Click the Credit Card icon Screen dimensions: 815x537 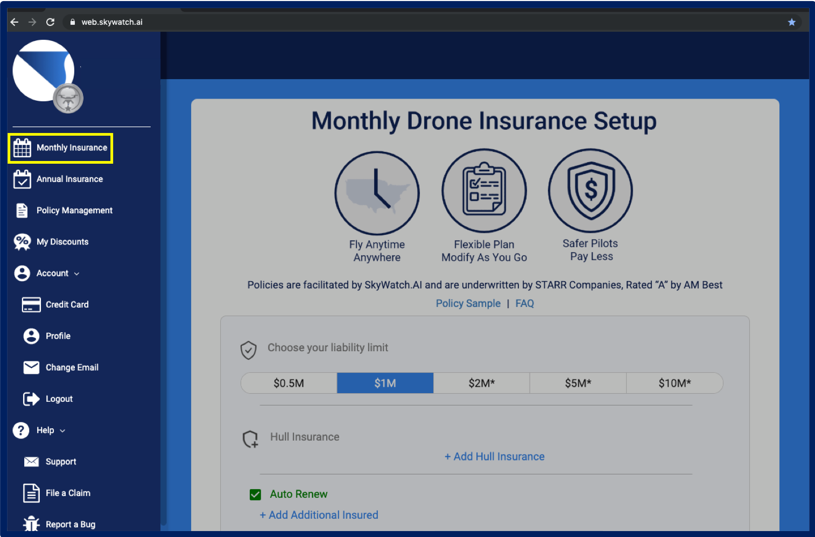[x=31, y=304]
